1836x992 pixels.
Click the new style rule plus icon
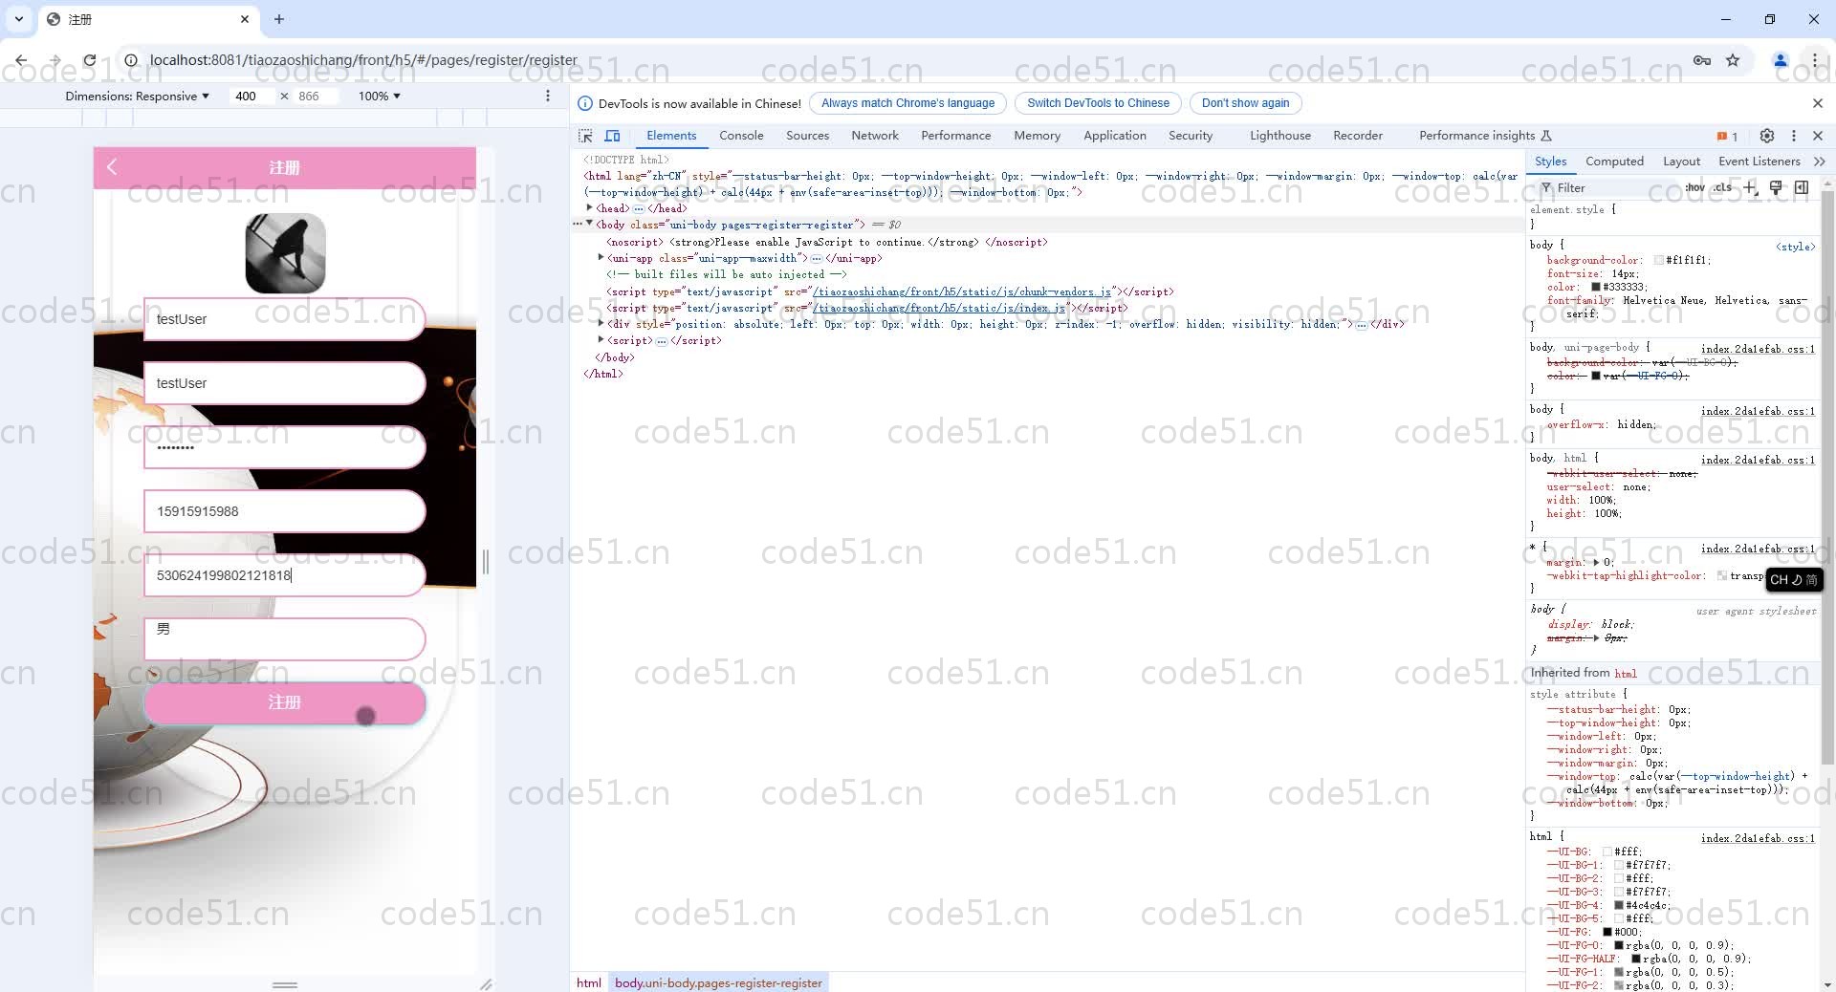(x=1750, y=187)
